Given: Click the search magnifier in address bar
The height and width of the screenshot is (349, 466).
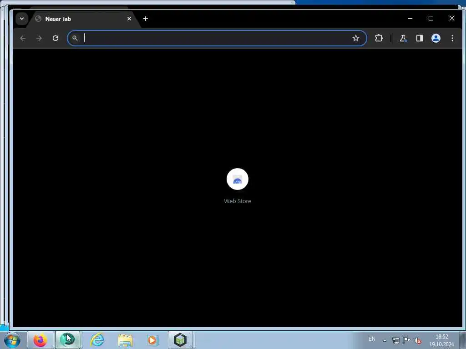Looking at the screenshot, I should pyautogui.click(x=75, y=38).
